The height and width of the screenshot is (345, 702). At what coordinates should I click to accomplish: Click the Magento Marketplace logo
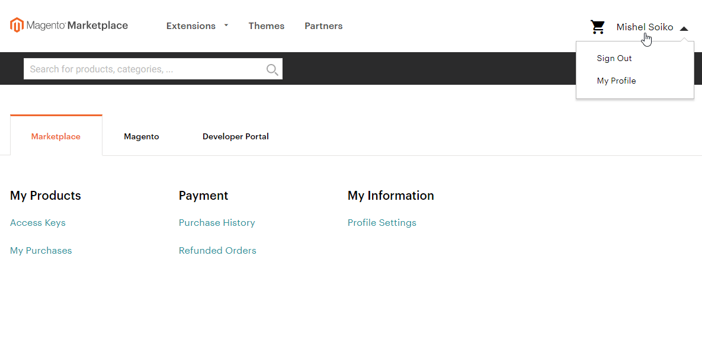point(69,25)
